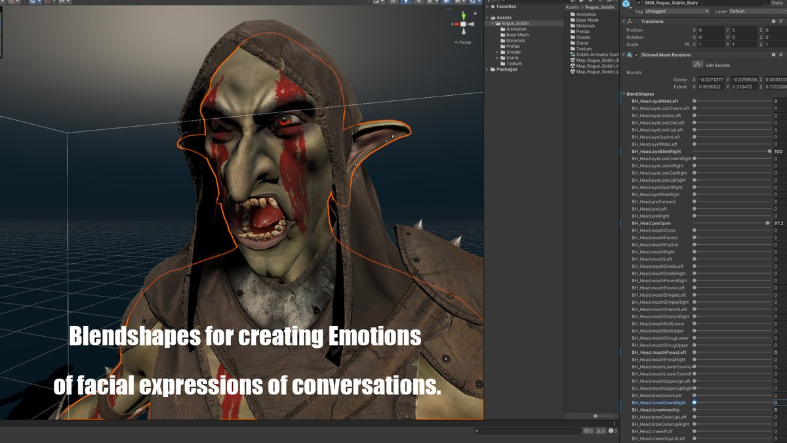This screenshot has width=787, height=443.
Task: Click the Edit Bounds tool icon button
Action: tap(697, 64)
